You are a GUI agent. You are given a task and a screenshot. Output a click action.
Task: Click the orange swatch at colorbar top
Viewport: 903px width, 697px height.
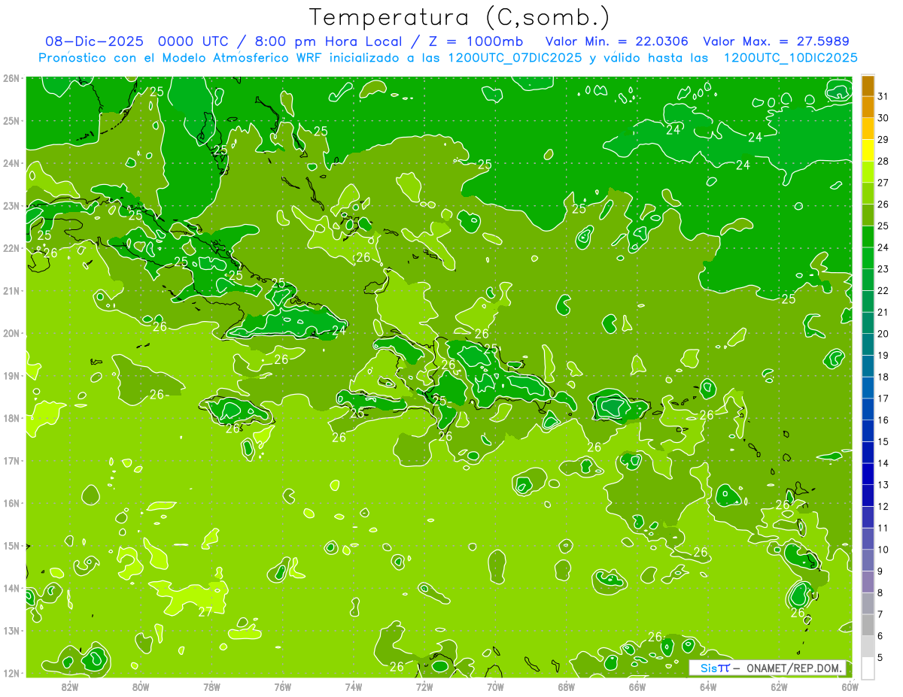tap(868, 86)
